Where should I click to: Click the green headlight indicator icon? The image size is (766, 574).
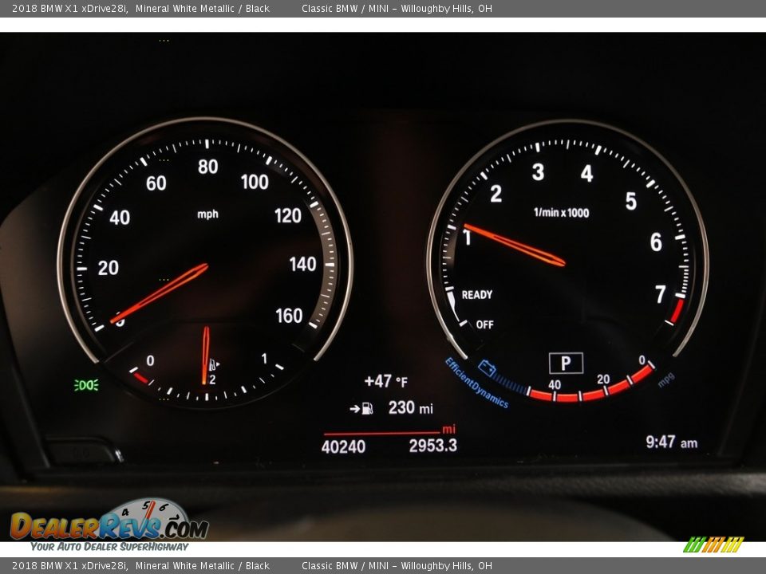86,385
